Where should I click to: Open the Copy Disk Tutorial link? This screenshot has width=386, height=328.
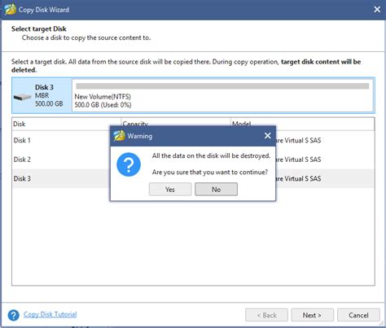(50, 314)
